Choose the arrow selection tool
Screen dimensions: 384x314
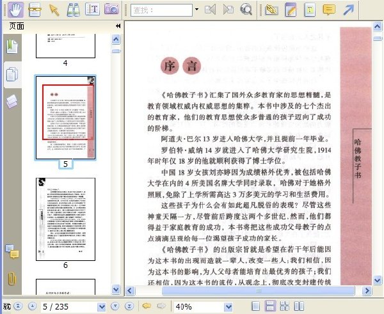(54, 10)
